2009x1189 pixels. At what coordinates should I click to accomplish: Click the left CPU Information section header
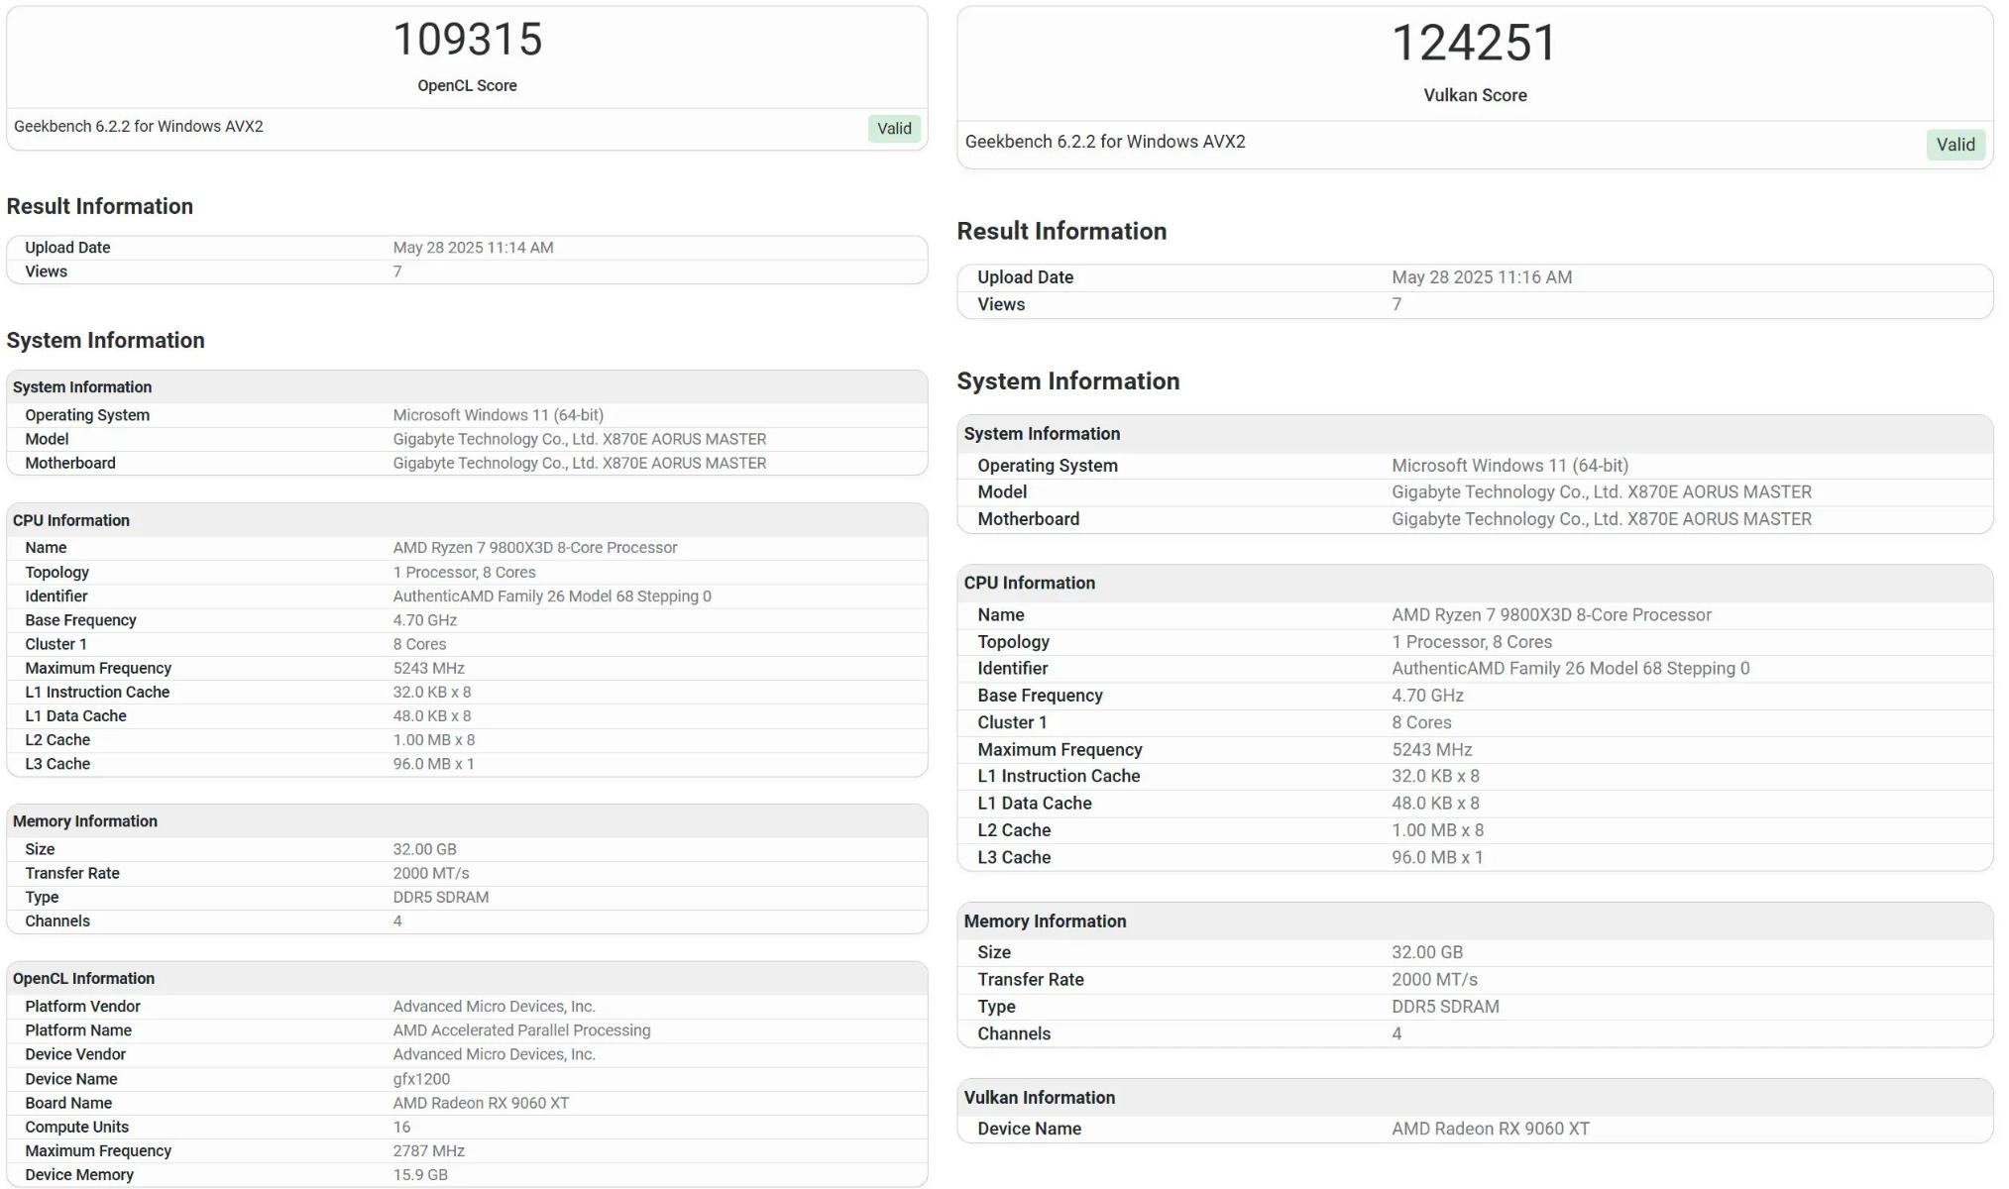point(71,520)
